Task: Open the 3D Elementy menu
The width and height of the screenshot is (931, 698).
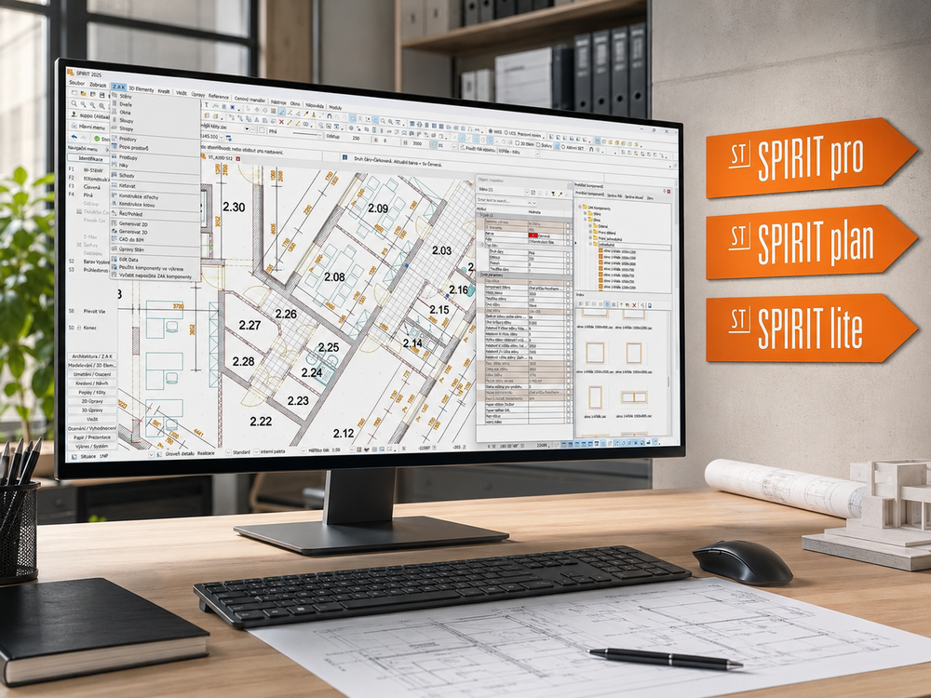Action: (142, 89)
